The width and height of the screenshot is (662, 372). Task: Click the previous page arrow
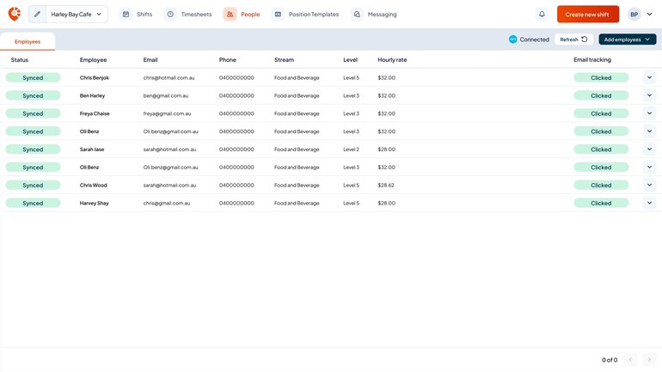pos(630,360)
